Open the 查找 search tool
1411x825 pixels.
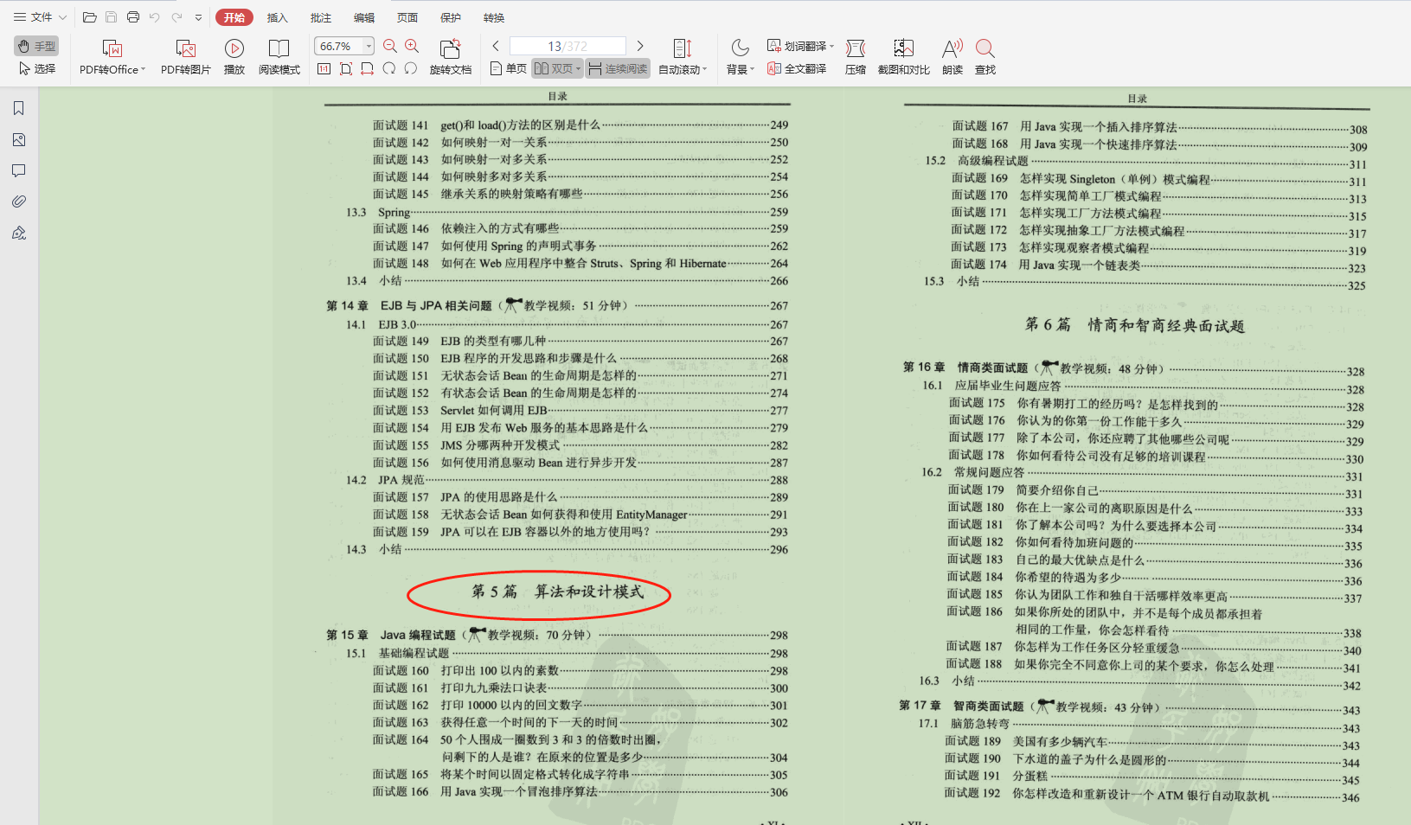click(x=985, y=58)
